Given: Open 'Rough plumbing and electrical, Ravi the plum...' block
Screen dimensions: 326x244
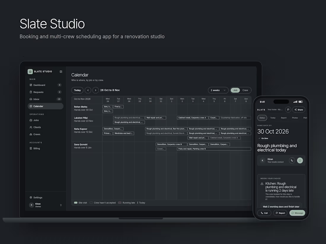Looking at the screenshot, I should click(166, 129).
